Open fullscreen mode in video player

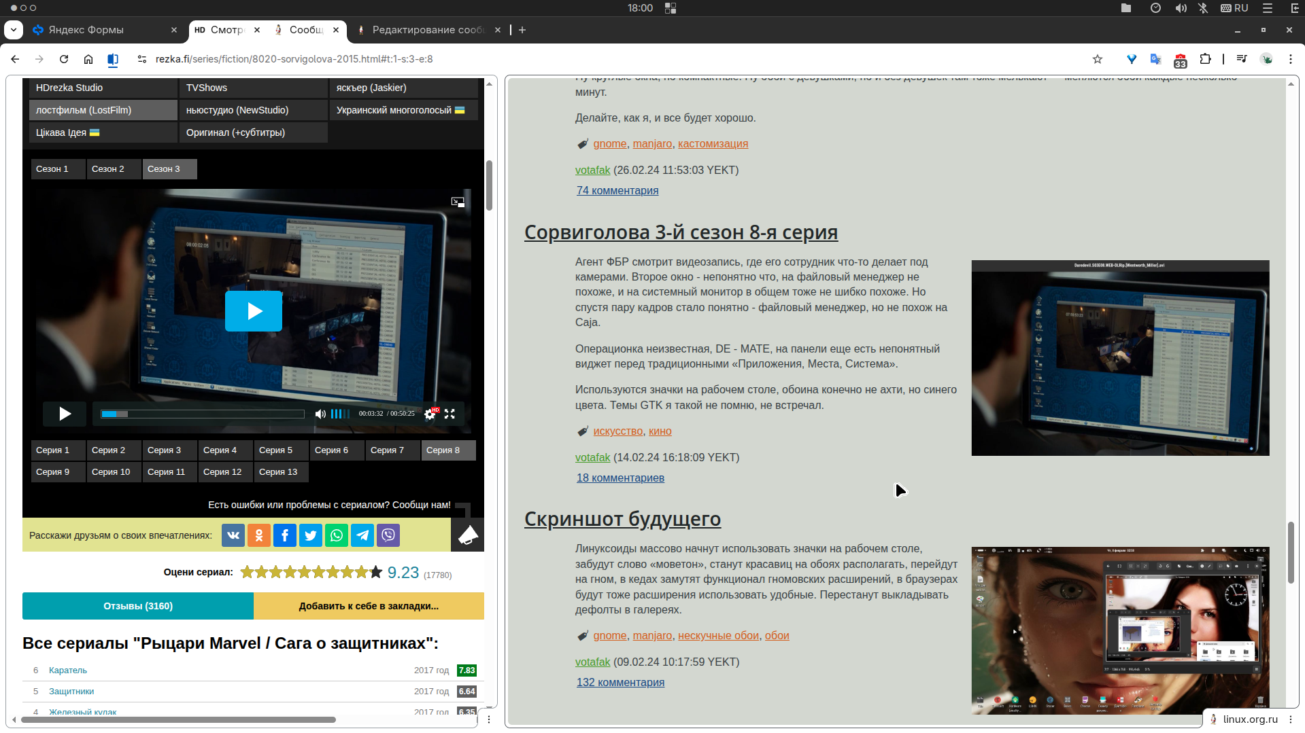tap(450, 414)
